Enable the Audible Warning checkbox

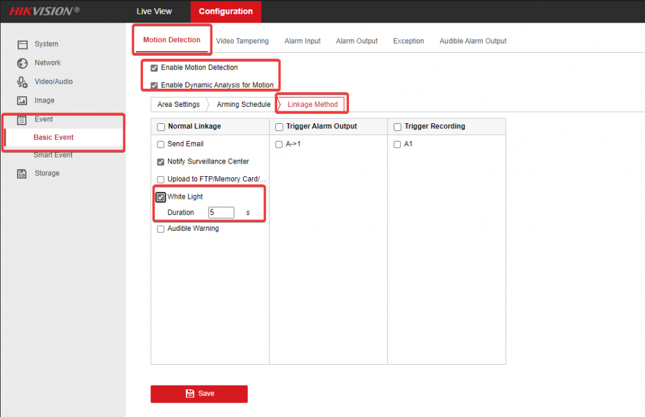(x=161, y=229)
